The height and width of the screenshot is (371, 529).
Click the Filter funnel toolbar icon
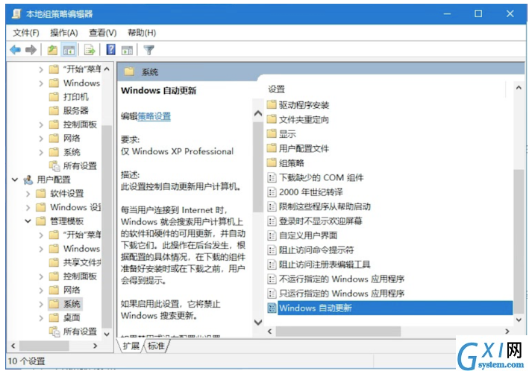148,50
